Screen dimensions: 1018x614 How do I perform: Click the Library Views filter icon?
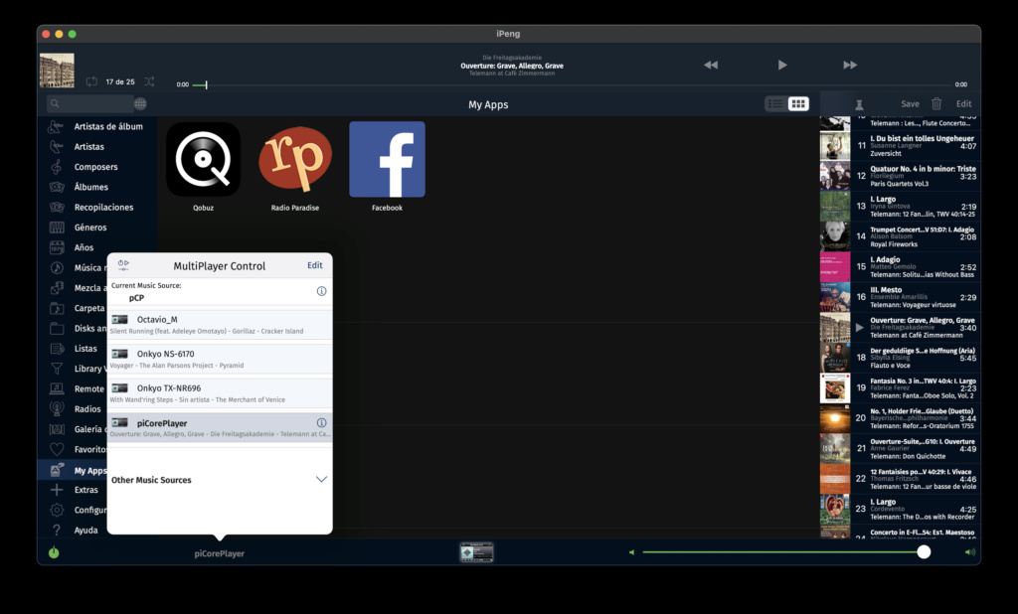57,369
